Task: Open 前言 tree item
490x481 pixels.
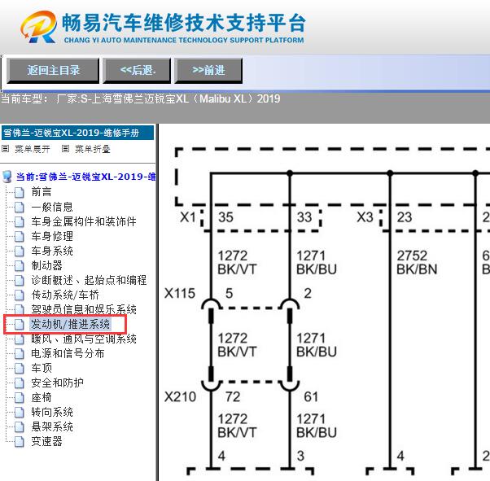Action: [x=42, y=192]
